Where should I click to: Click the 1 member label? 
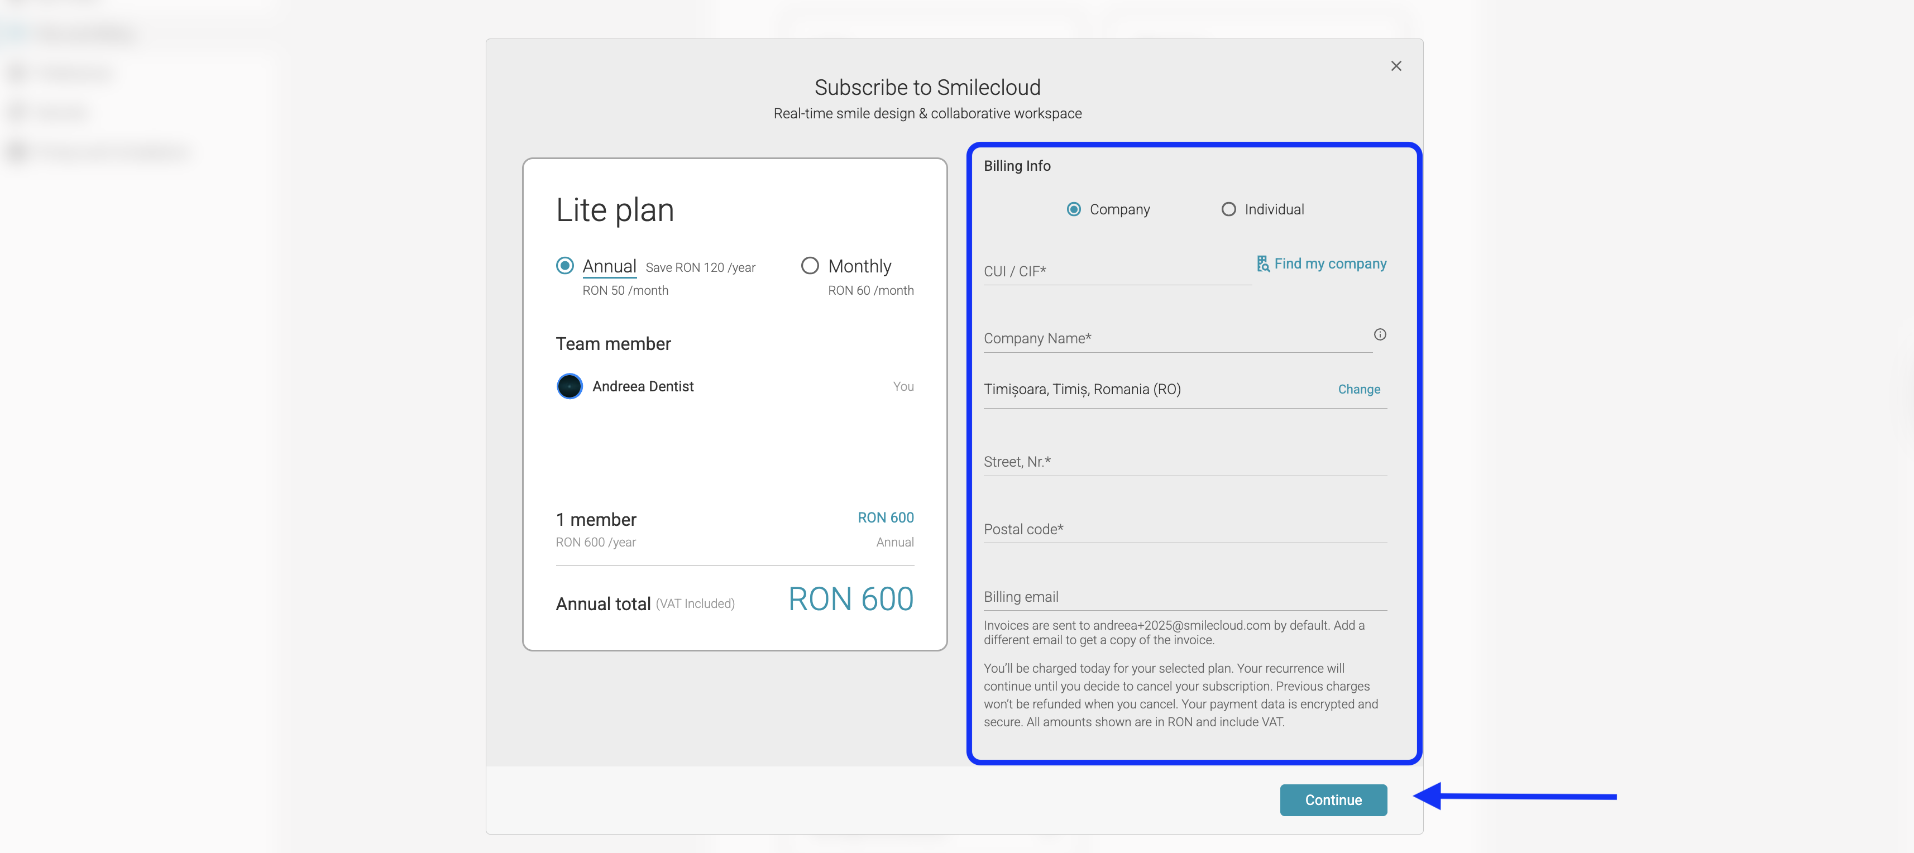[596, 519]
